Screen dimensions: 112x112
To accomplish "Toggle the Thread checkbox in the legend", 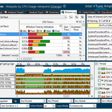I will click(x=96, y=64).
